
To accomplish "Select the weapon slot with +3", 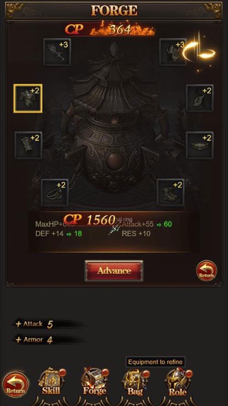I will 57,52.
